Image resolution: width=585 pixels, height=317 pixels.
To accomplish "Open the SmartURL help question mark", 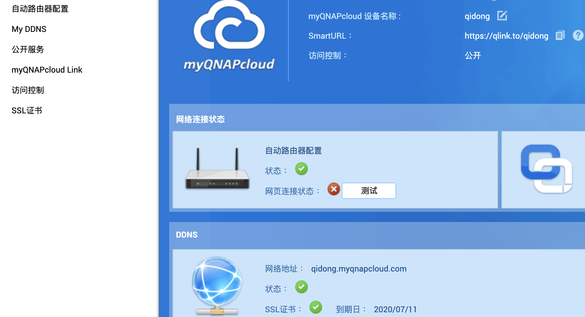I will click(x=578, y=35).
